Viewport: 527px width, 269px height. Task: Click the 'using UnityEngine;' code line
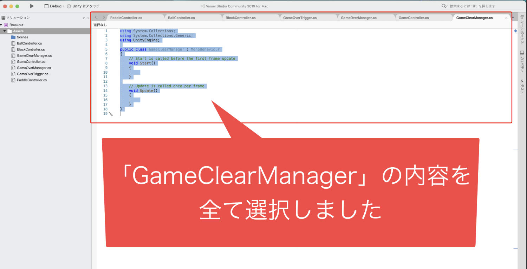pos(140,40)
